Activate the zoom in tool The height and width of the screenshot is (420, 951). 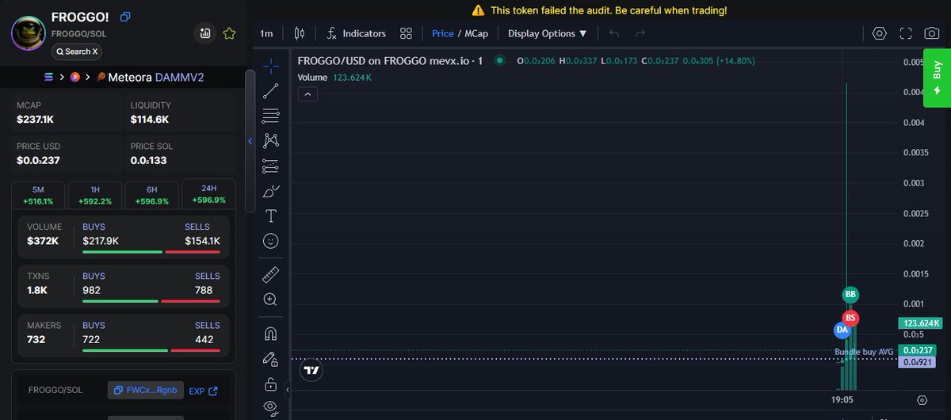click(x=271, y=300)
